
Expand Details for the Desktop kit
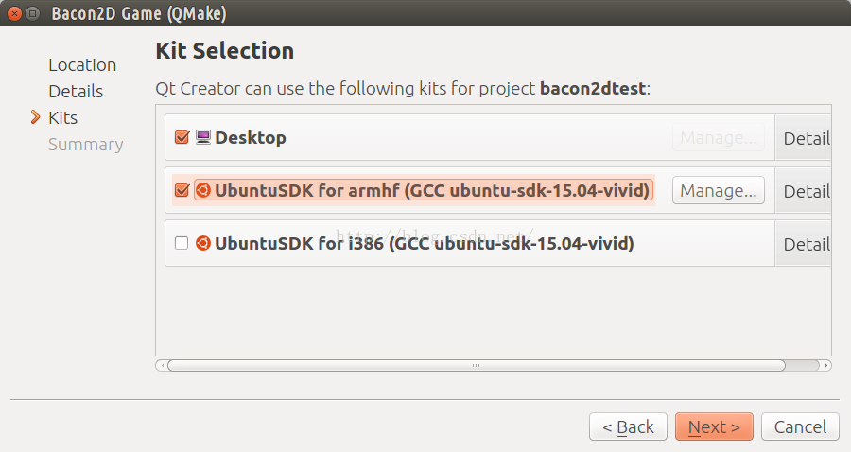(804, 138)
